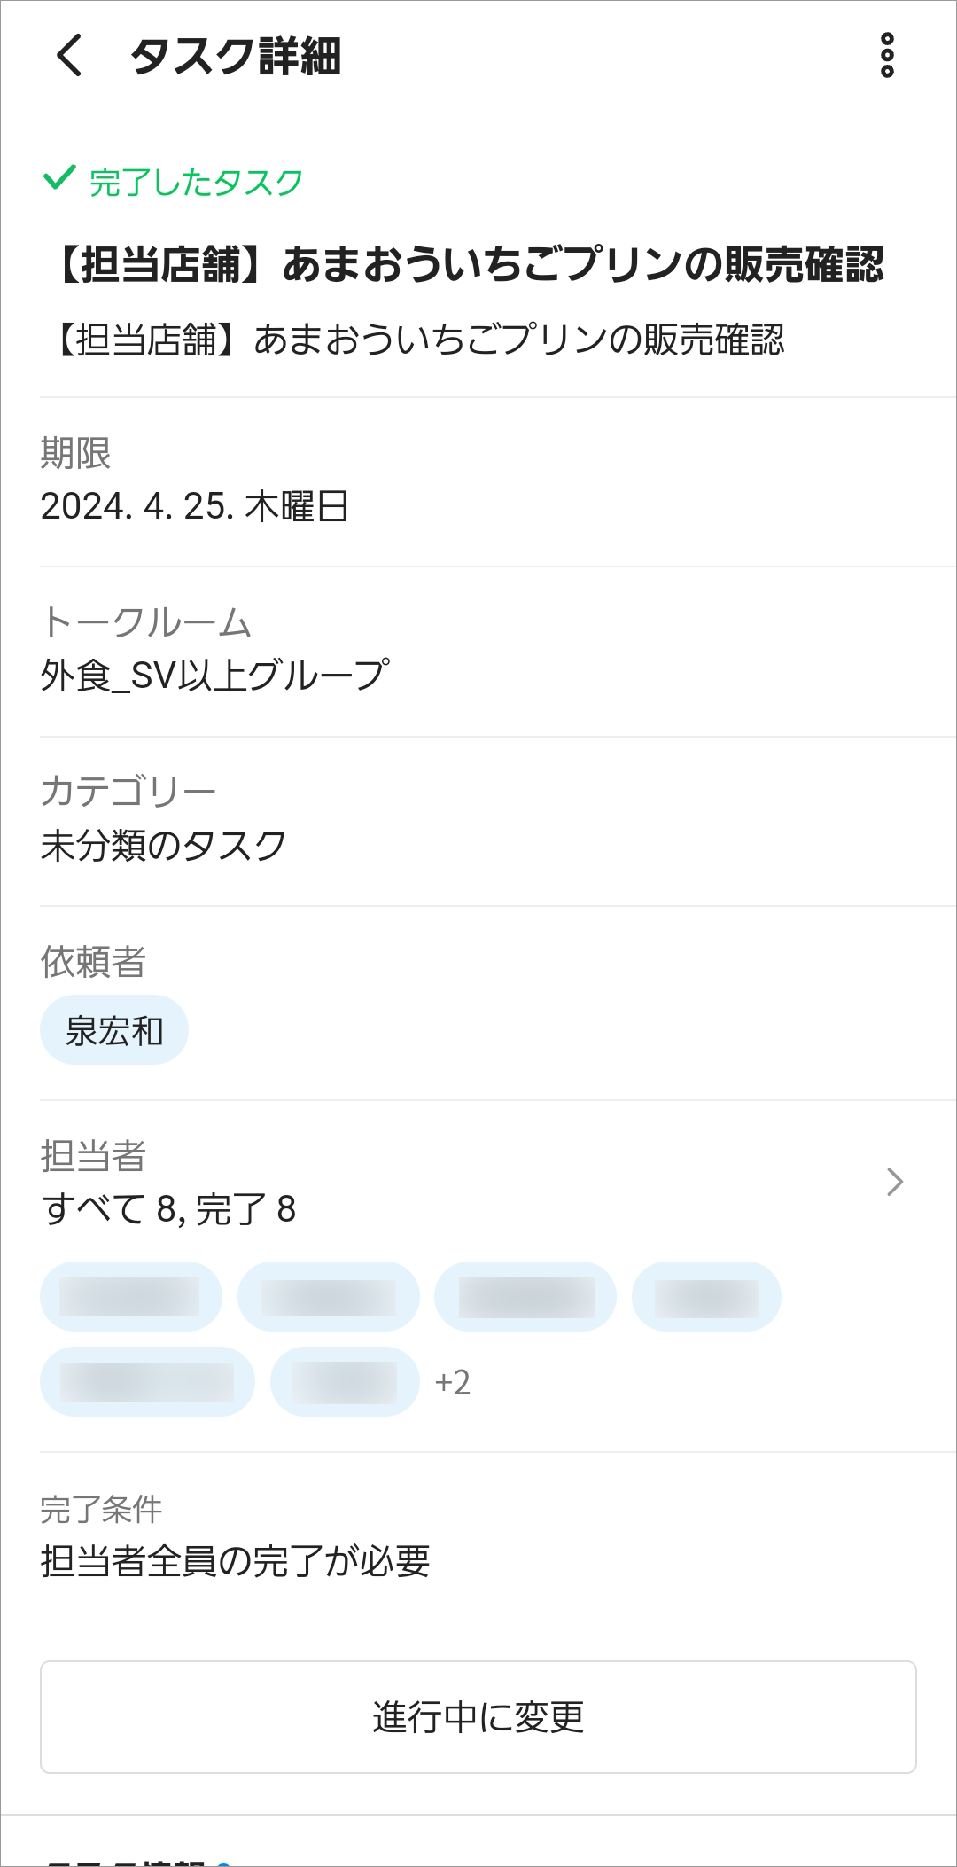Tap the fourth assignee chip in top row

point(706,1296)
